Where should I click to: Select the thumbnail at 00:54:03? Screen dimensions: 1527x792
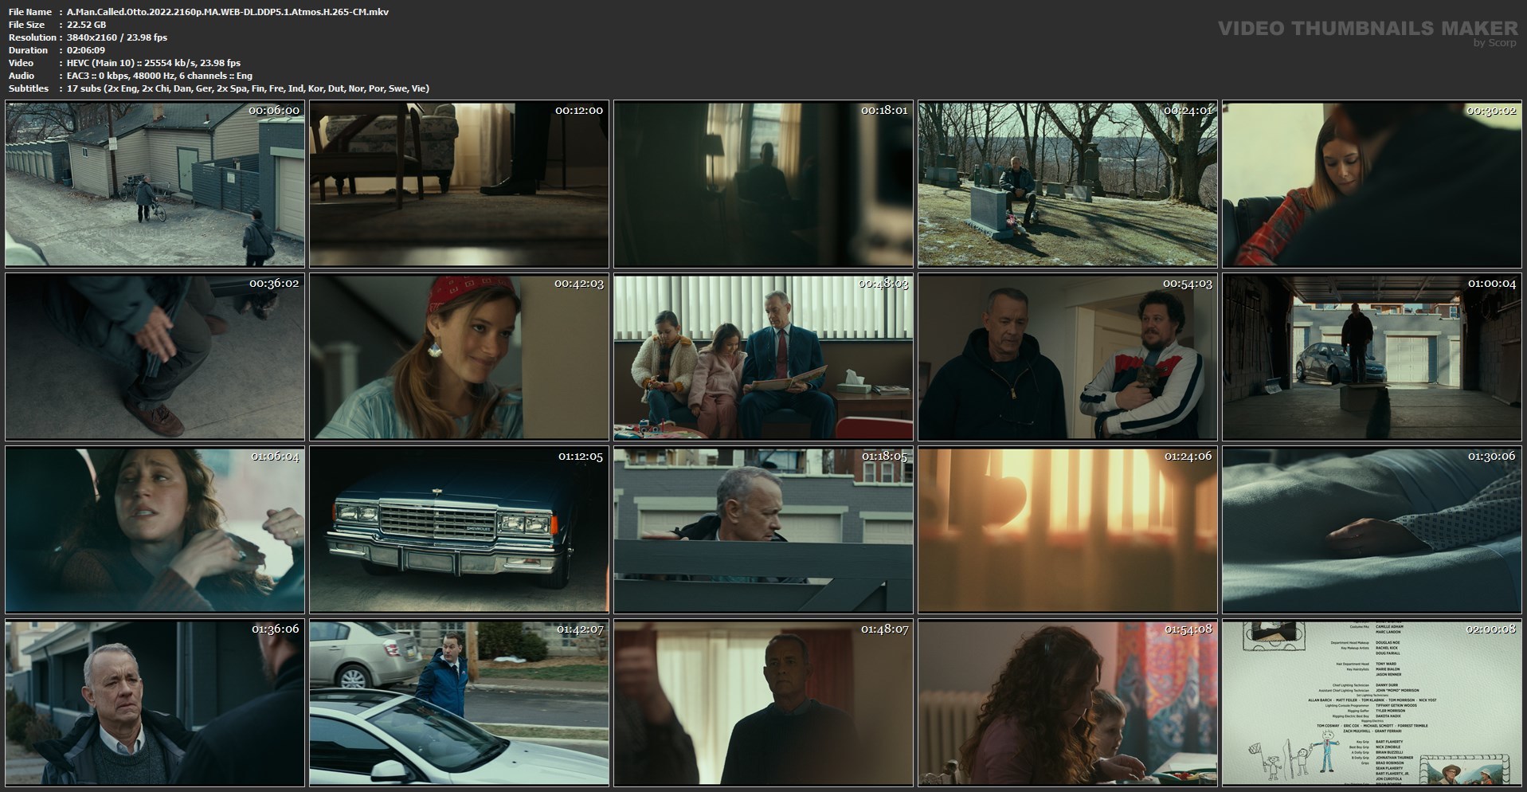coord(1067,357)
